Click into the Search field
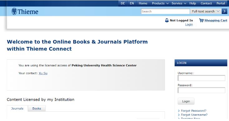Image resolution: width=229 pixels, height=121 pixels. click(165, 11)
